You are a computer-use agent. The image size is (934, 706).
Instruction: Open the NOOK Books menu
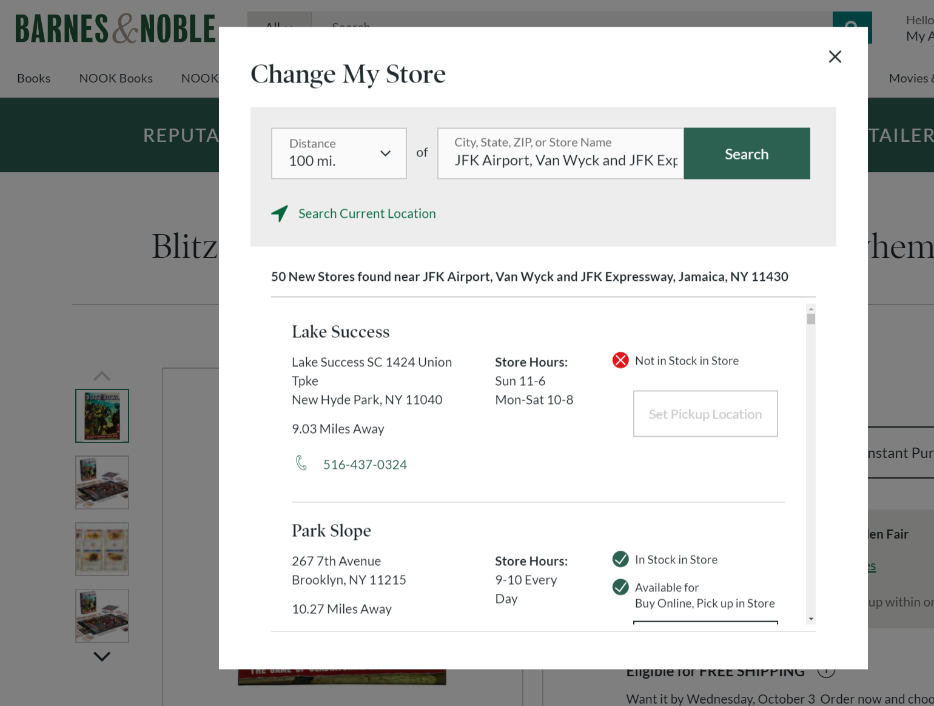pyautogui.click(x=116, y=78)
